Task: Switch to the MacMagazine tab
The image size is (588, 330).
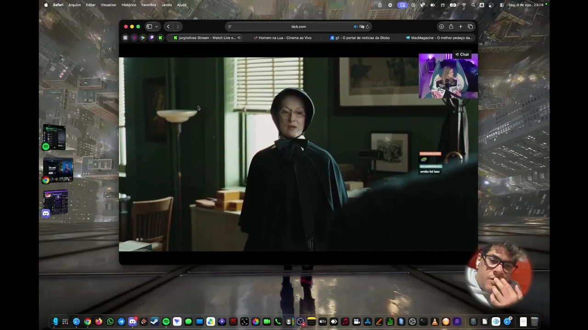Action: pos(439,38)
